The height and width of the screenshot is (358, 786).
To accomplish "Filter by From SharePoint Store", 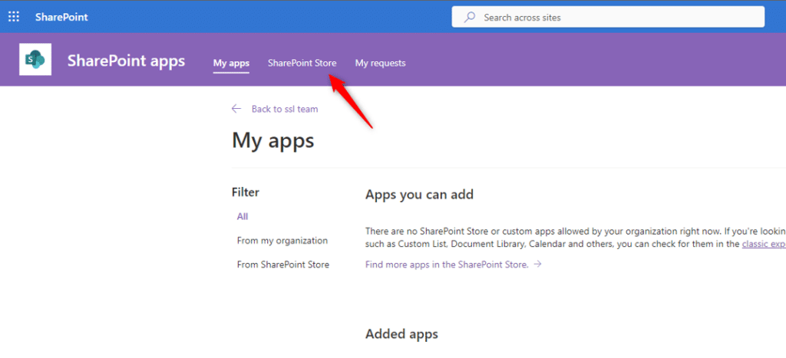I will click(283, 264).
